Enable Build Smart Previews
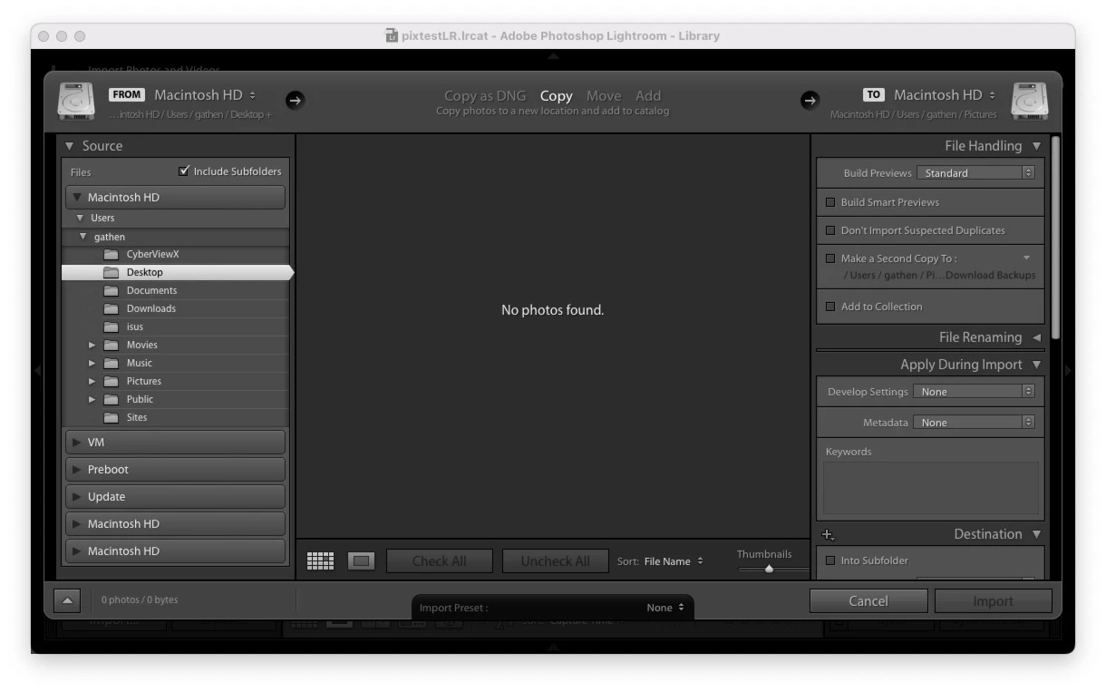The width and height of the screenshot is (1106, 692). click(829, 202)
